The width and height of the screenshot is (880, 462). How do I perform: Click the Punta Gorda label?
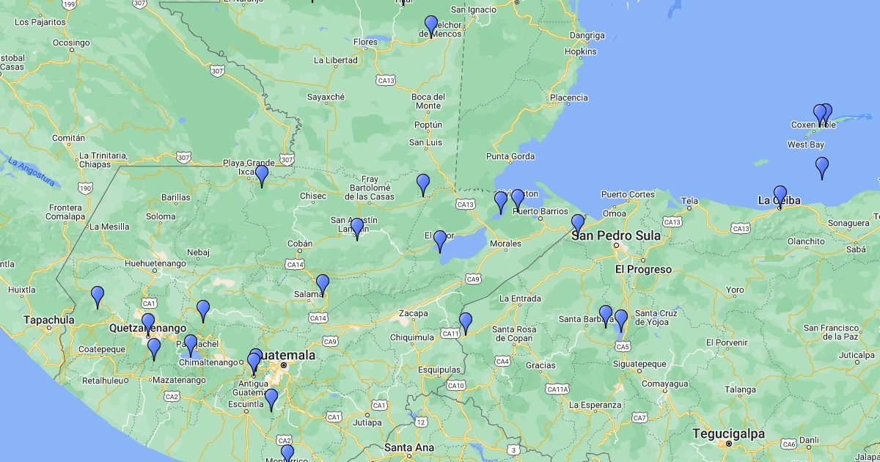coord(510,156)
